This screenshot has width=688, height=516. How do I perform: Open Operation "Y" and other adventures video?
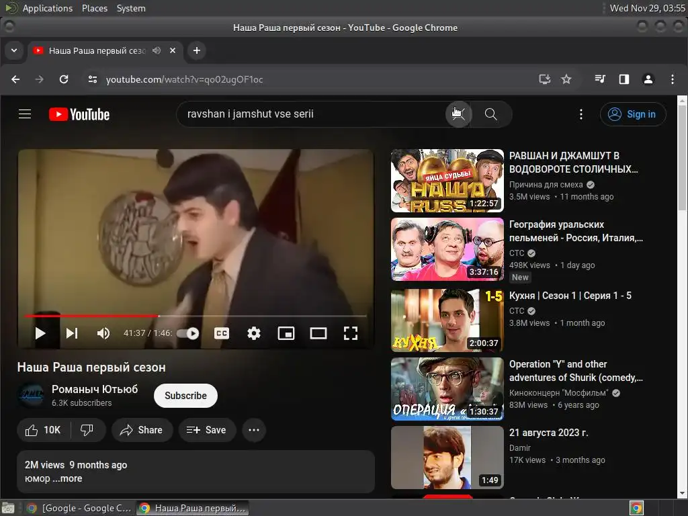tap(576, 371)
